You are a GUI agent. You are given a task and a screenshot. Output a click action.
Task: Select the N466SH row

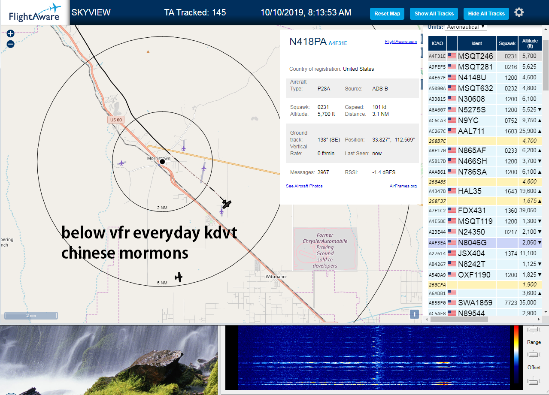coord(485,161)
